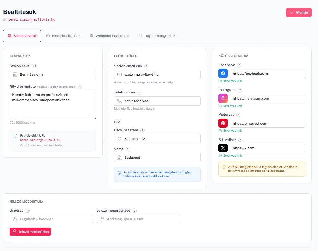Open help icon next to Instagram label

point(240,90)
